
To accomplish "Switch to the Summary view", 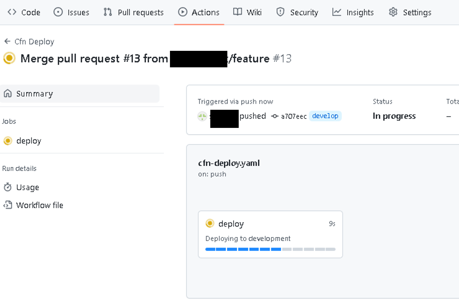I will (x=35, y=94).
